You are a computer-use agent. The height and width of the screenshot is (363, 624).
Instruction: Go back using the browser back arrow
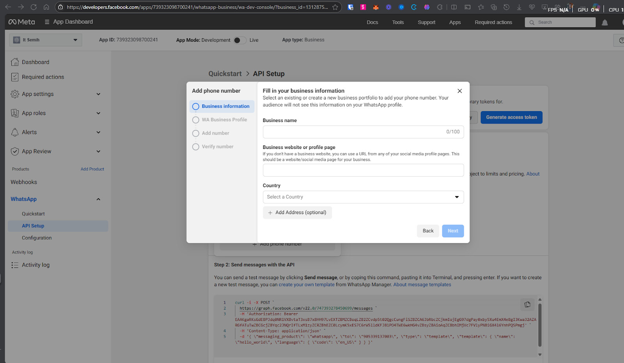[x=8, y=7]
